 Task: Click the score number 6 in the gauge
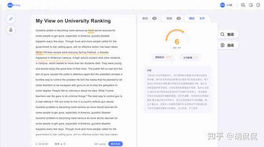[x=177, y=42]
